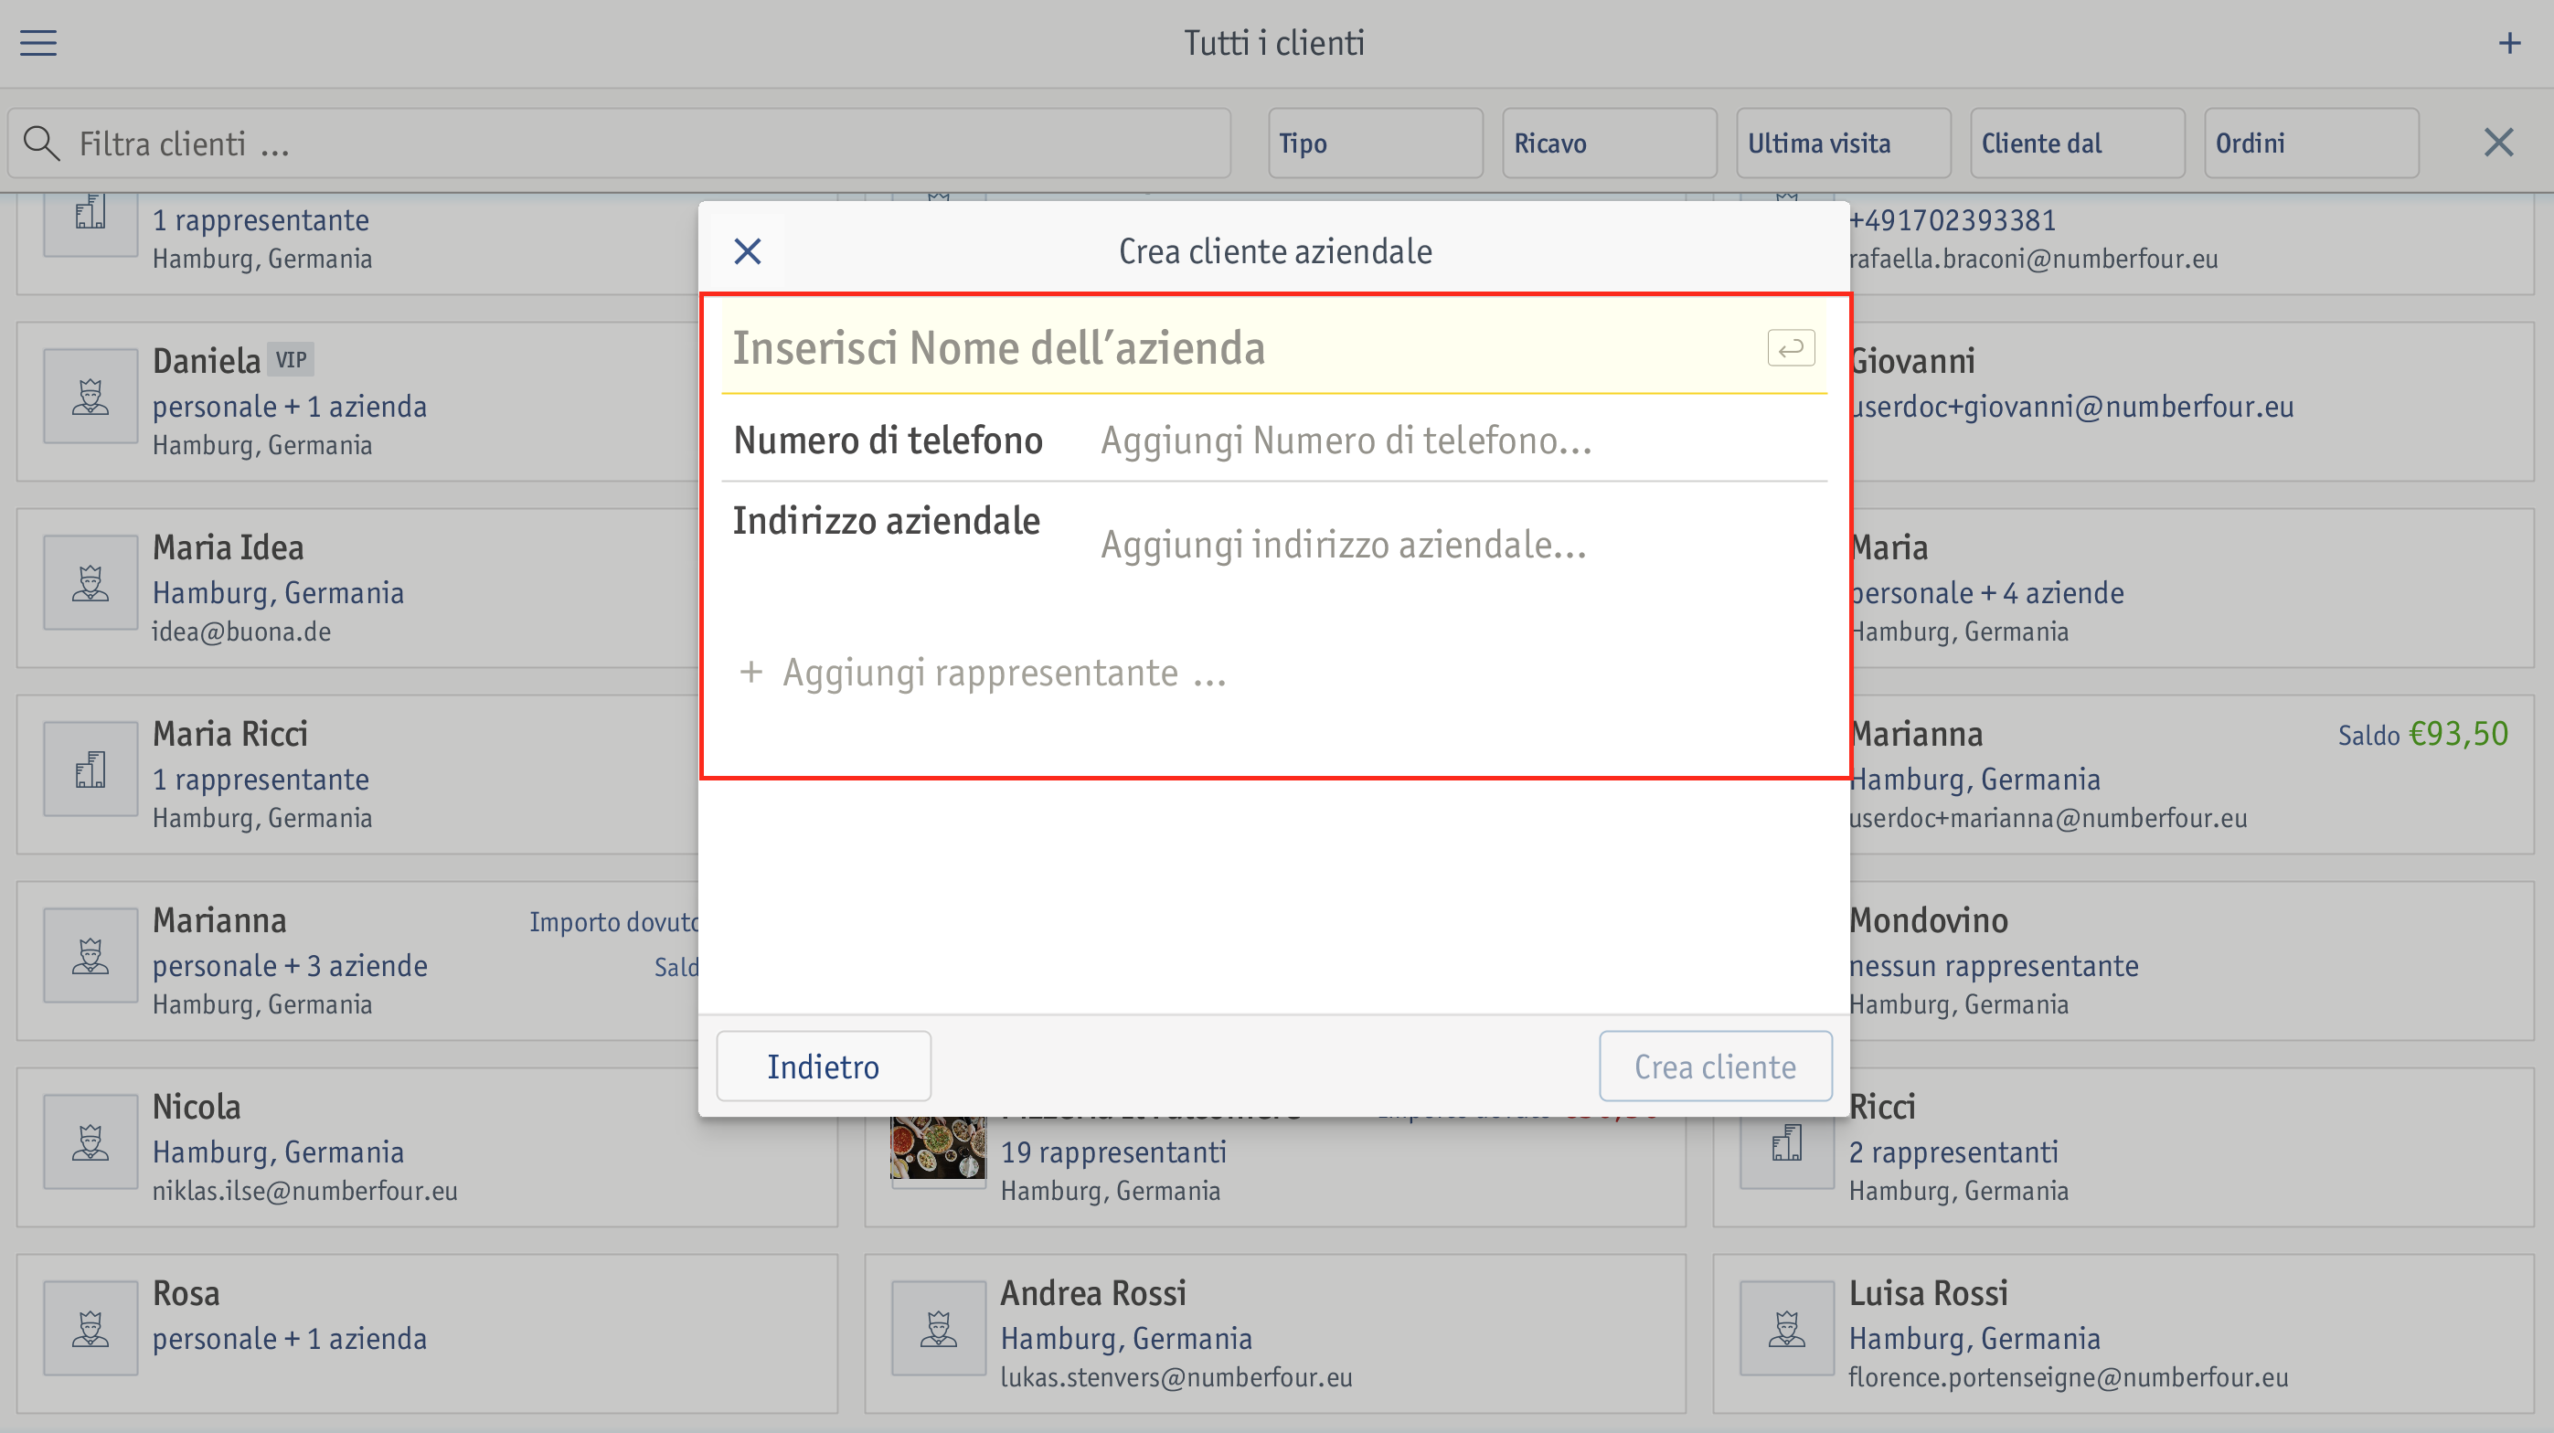The width and height of the screenshot is (2554, 1433).
Task: Click Rosa's person avatar icon
Action: [90, 1328]
